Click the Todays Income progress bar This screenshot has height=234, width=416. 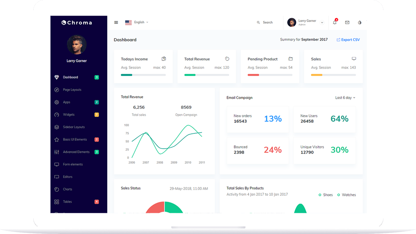point(143,75)
